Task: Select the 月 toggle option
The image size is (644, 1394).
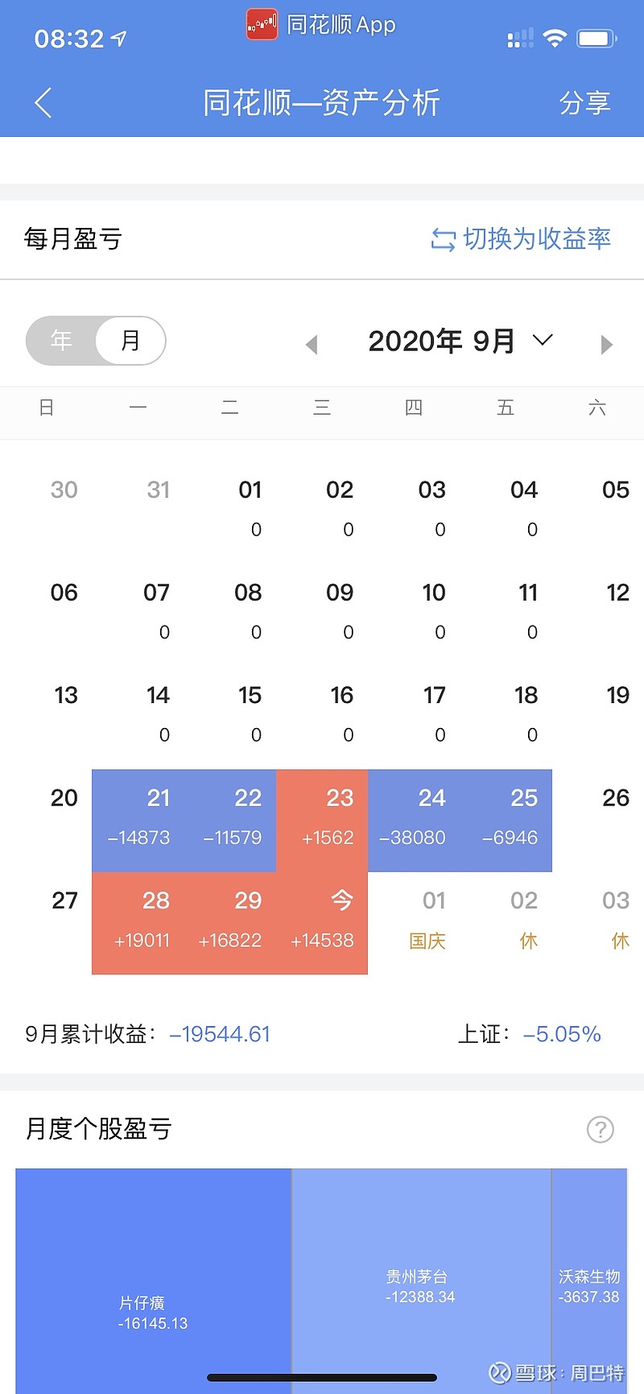Action: pos(130,341)
